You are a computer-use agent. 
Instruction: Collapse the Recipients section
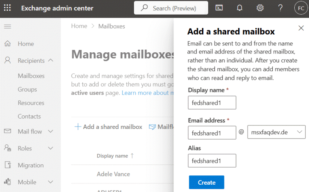51,60
